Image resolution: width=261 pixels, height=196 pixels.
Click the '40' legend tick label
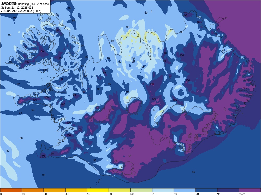click(x=88, y=194)
